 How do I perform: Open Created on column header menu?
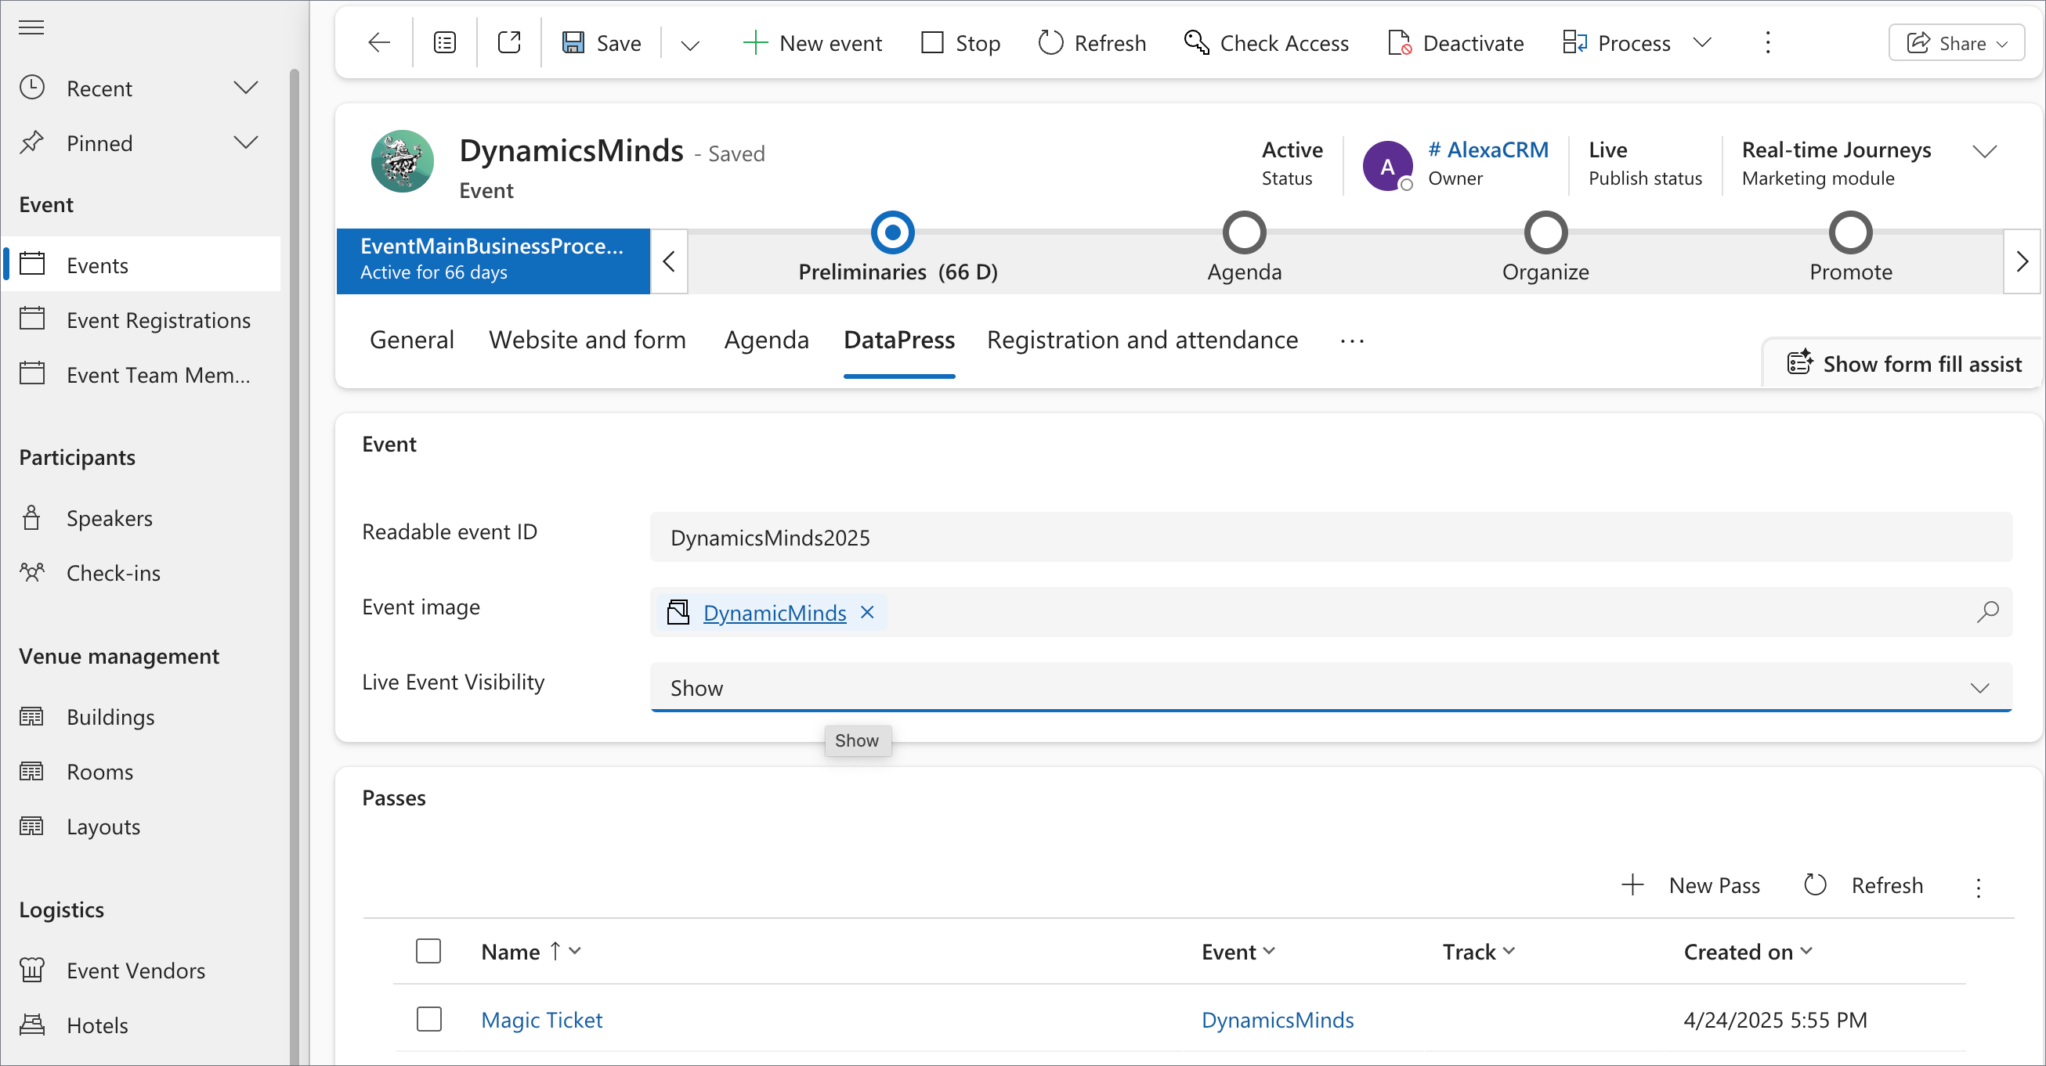tap(1748, 951)
